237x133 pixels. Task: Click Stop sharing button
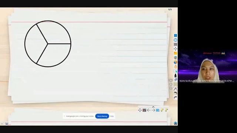[x=102, y=116]
